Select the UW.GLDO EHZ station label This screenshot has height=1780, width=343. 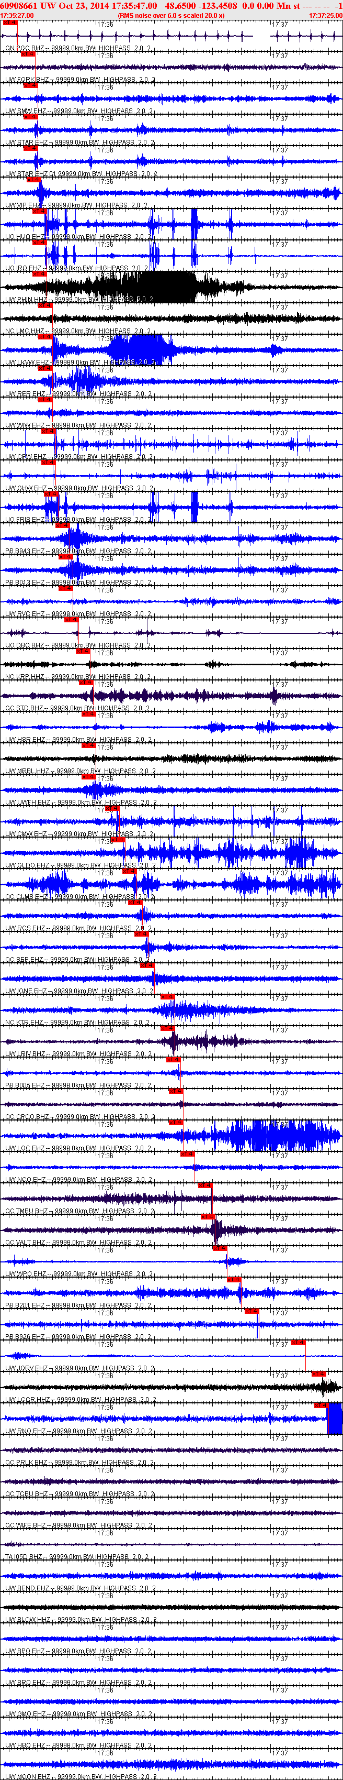[28, 865]
